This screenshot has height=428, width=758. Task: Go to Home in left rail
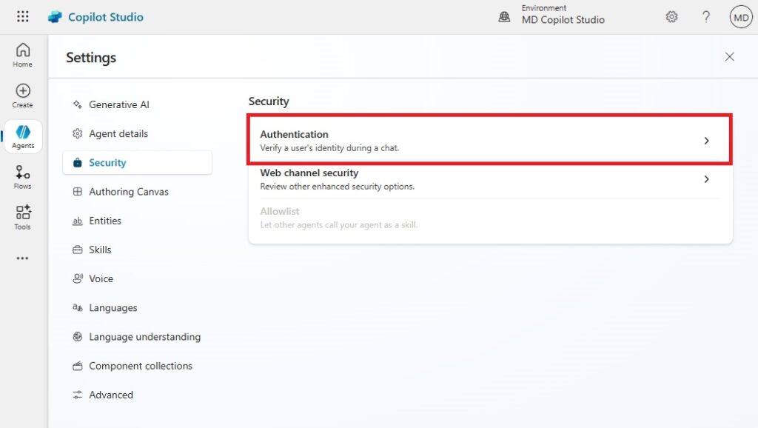coord(23,55)
